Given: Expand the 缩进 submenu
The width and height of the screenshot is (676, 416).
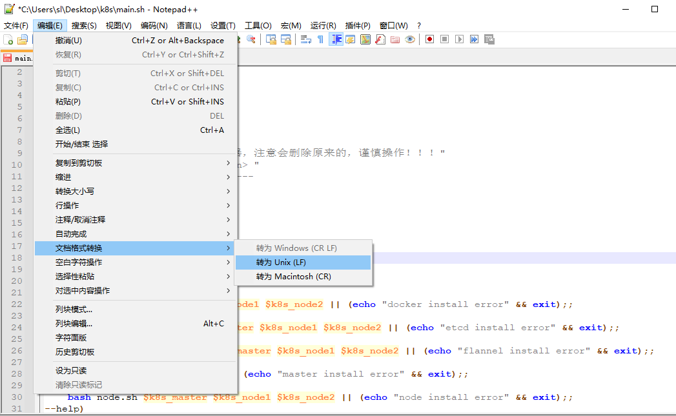Looking at the screenshot, I should tap(136, 177).
